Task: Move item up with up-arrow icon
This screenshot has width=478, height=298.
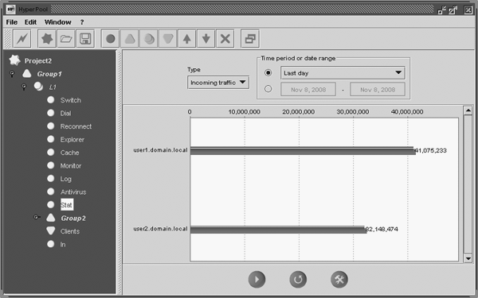Action: pos(187,39)
